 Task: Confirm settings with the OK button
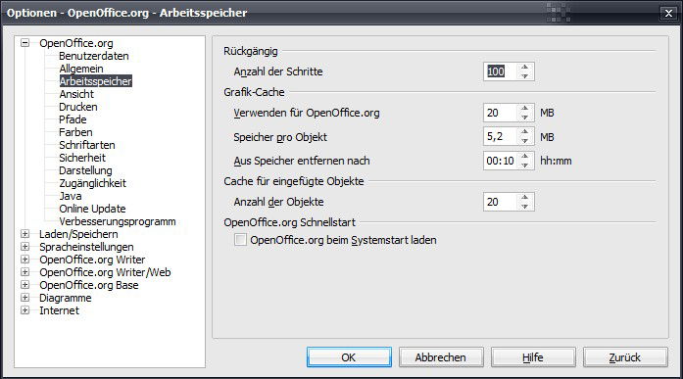349,357
